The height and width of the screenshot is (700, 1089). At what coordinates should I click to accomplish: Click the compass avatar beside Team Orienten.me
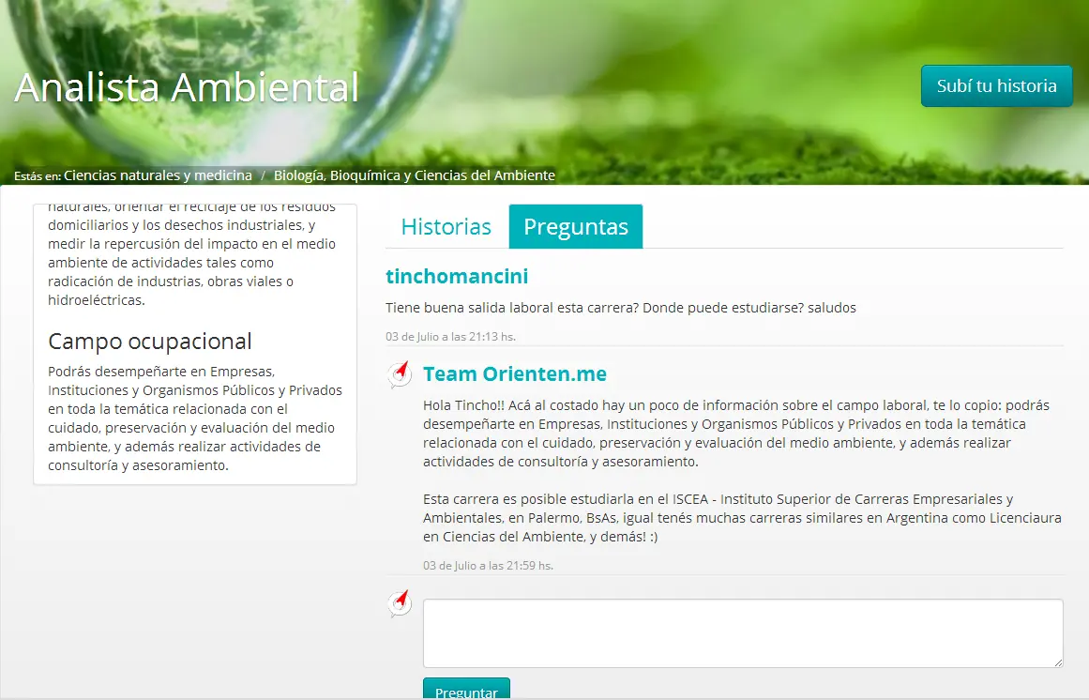(400, 373)
